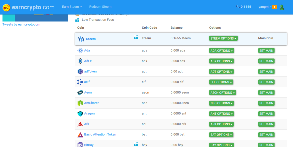Click the earncrypto.com ec logo icon
Image resolution: width=293 pixels, height=147 pixels.
(x=6, y=7)
